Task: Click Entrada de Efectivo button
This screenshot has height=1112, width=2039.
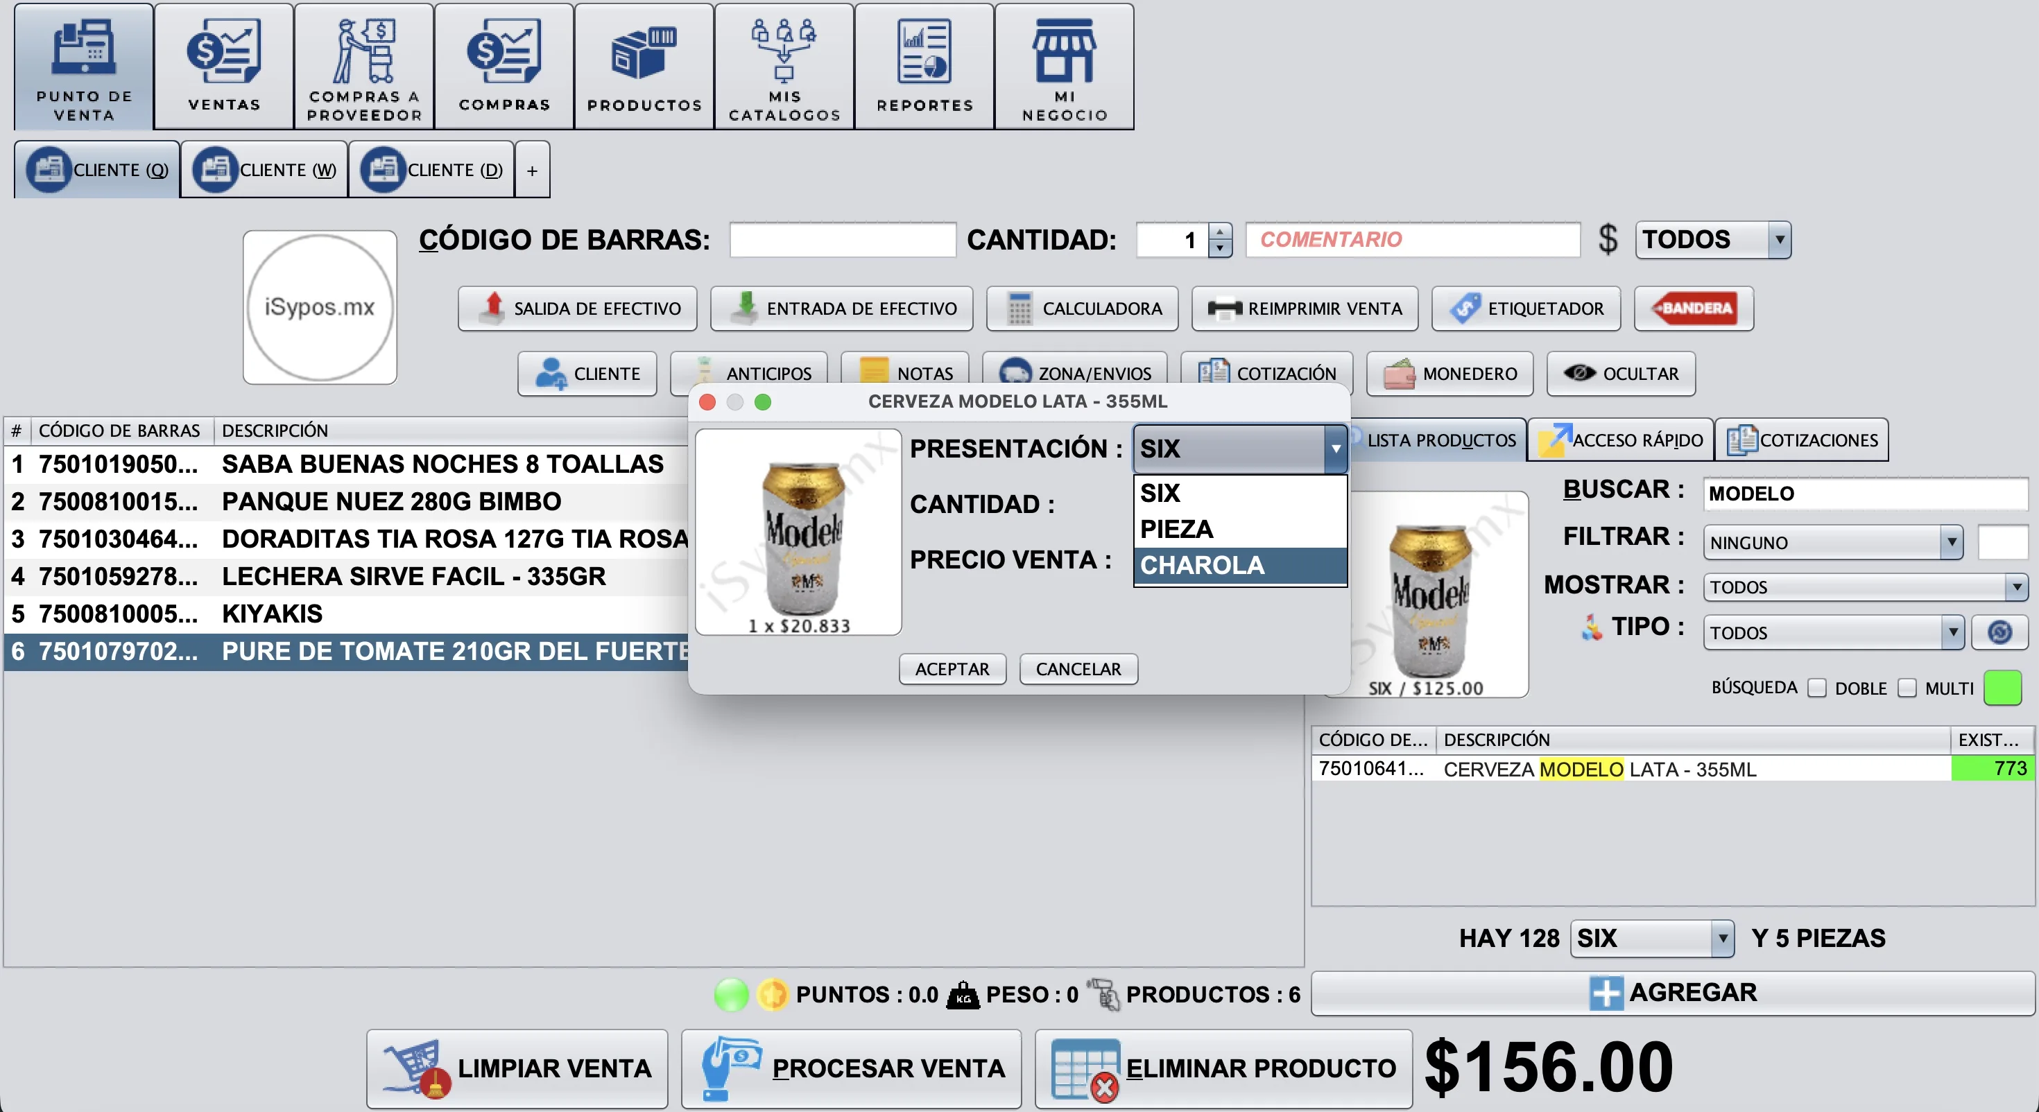Action: [842, 309]
